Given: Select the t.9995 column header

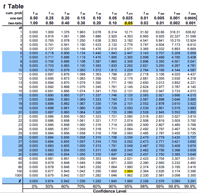Looking at the screenshot, I should (192, 13).
